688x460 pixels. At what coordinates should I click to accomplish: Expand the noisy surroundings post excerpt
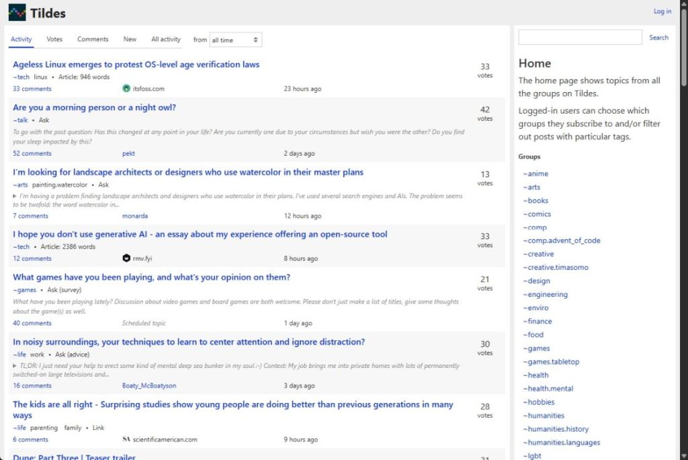15,366
